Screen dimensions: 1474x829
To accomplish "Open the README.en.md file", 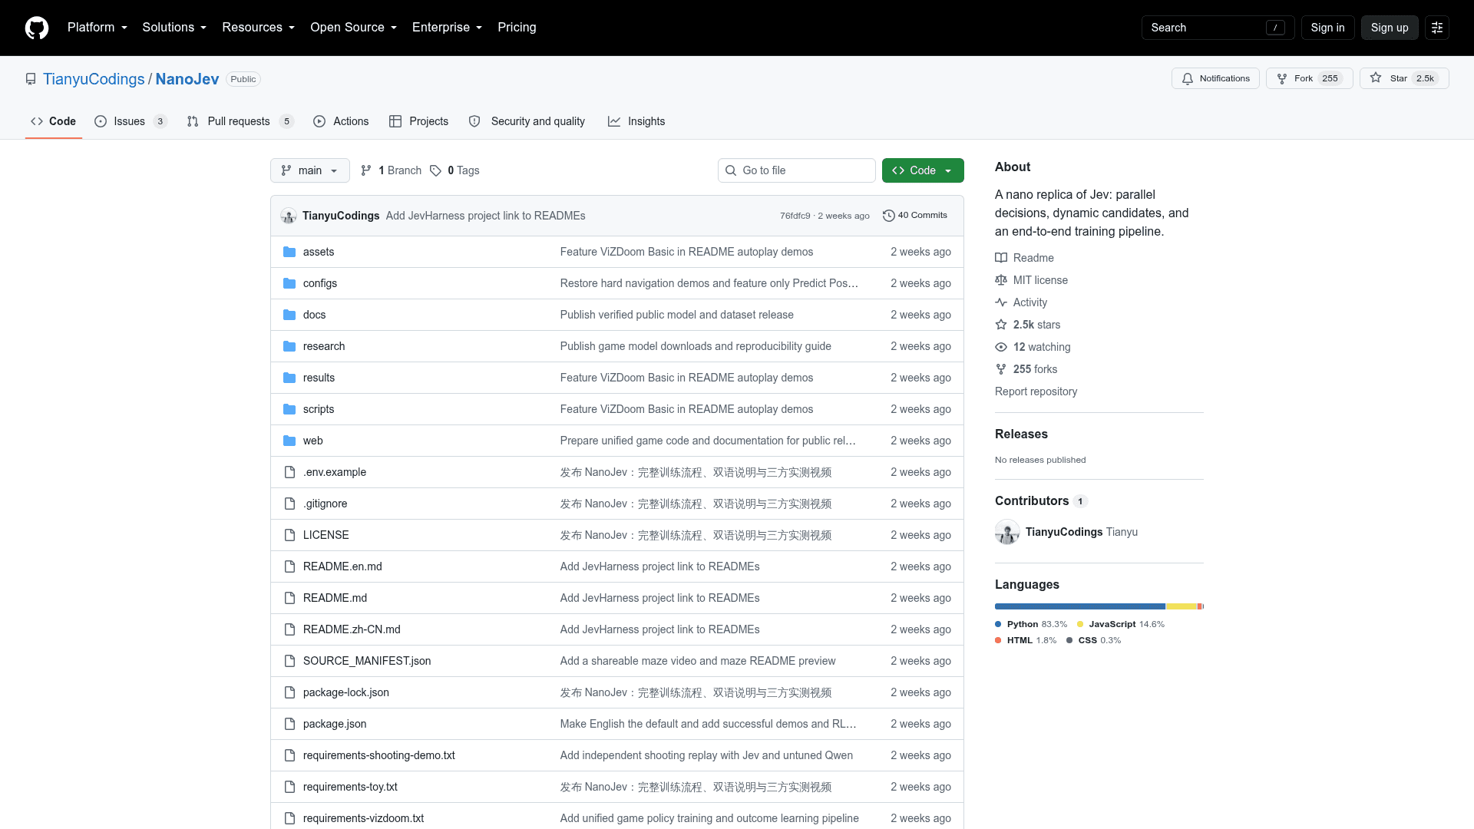I will tap(342, 566).
